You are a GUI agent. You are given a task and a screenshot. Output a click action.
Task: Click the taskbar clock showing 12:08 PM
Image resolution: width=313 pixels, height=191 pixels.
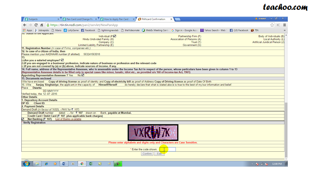pyautogui.click(x=277, y=164)
